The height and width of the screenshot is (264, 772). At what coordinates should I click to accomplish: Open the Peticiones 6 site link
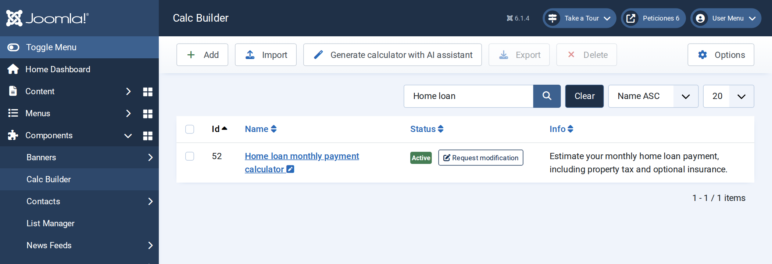pyautogui.click(x=653, y=18)
